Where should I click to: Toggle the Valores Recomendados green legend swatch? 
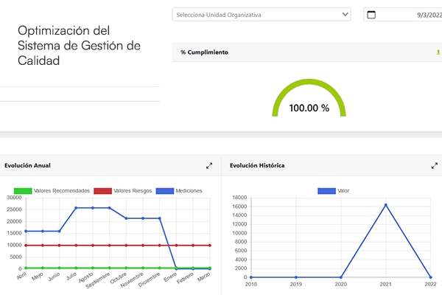point(23,191)
